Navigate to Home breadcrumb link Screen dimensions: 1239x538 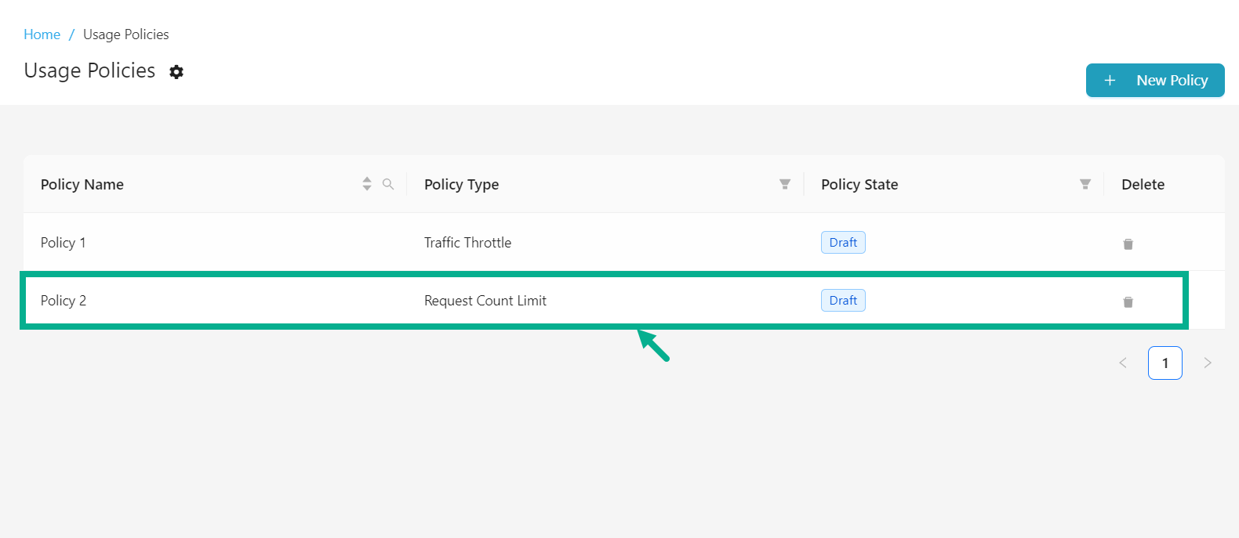pyautogui.click(x=42, y=34)
